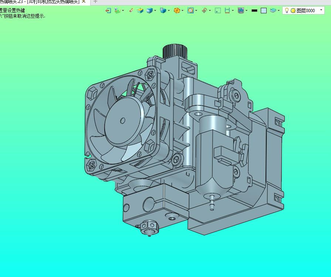Viewport: 331px width, 277px height.
Task: Click the knurled gear knob atop the model
Action: click(x=174, y=50)
